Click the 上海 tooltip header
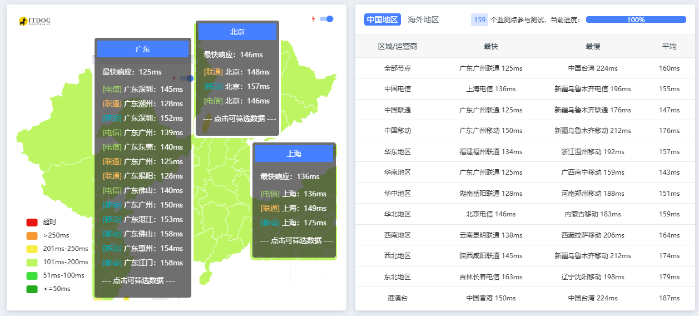The height and width of the screenshot is (316, 699). coord(294,154)
